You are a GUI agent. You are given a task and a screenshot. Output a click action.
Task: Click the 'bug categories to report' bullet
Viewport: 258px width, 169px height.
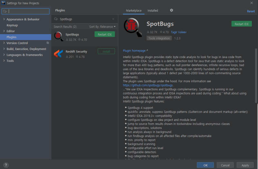(143, 156)
